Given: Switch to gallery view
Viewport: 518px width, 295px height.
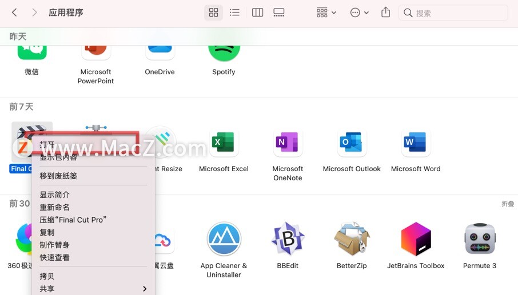Looking at the screenshot, I should pyautogui.click(x=279, y=13).
